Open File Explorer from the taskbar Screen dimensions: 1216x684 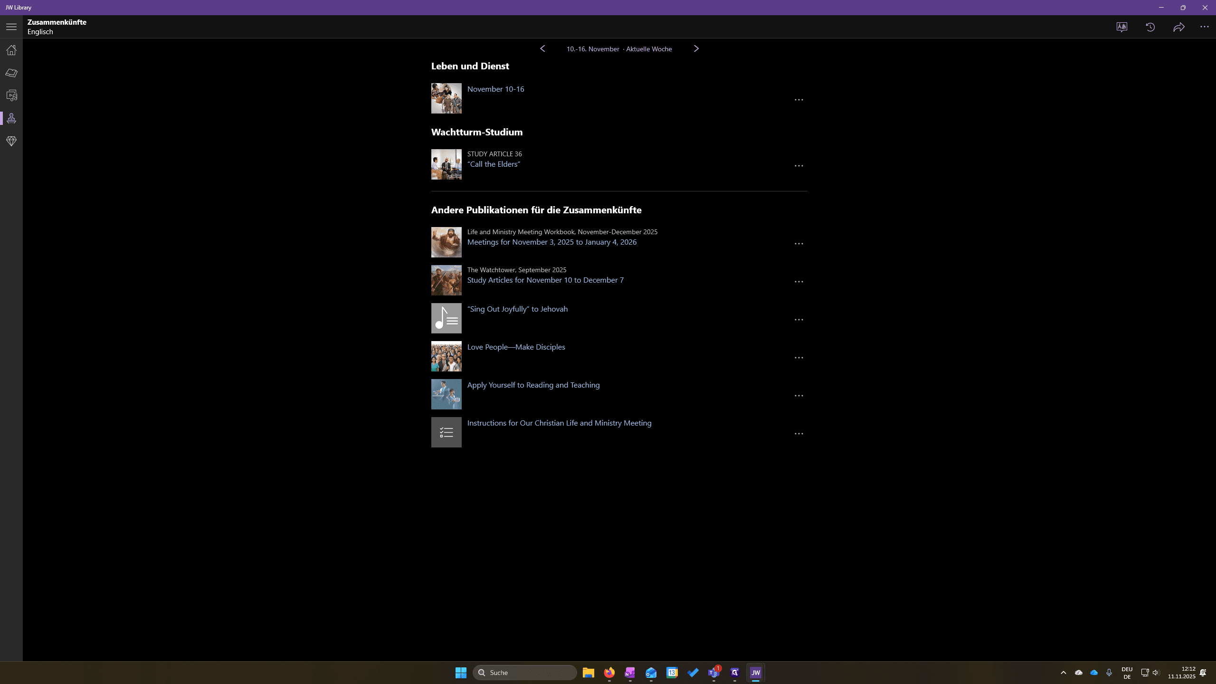tap(589, 673)
